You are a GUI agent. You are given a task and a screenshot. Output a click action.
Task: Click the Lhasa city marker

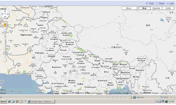[126, 54]
